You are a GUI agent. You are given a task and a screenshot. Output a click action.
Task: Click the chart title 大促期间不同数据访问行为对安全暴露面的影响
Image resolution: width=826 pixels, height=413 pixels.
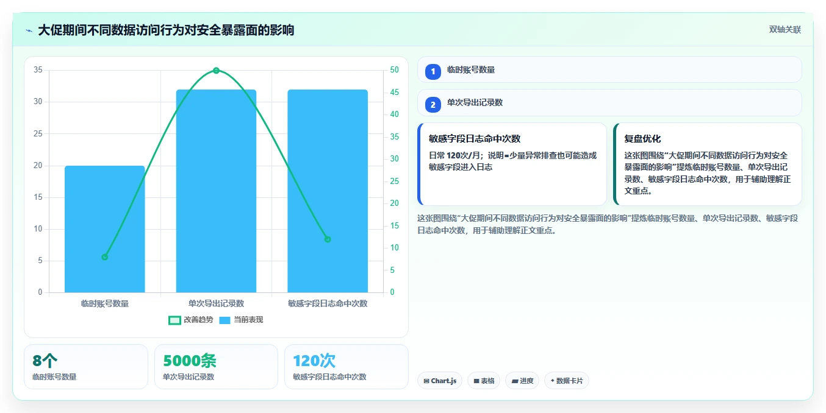(166, 30)
